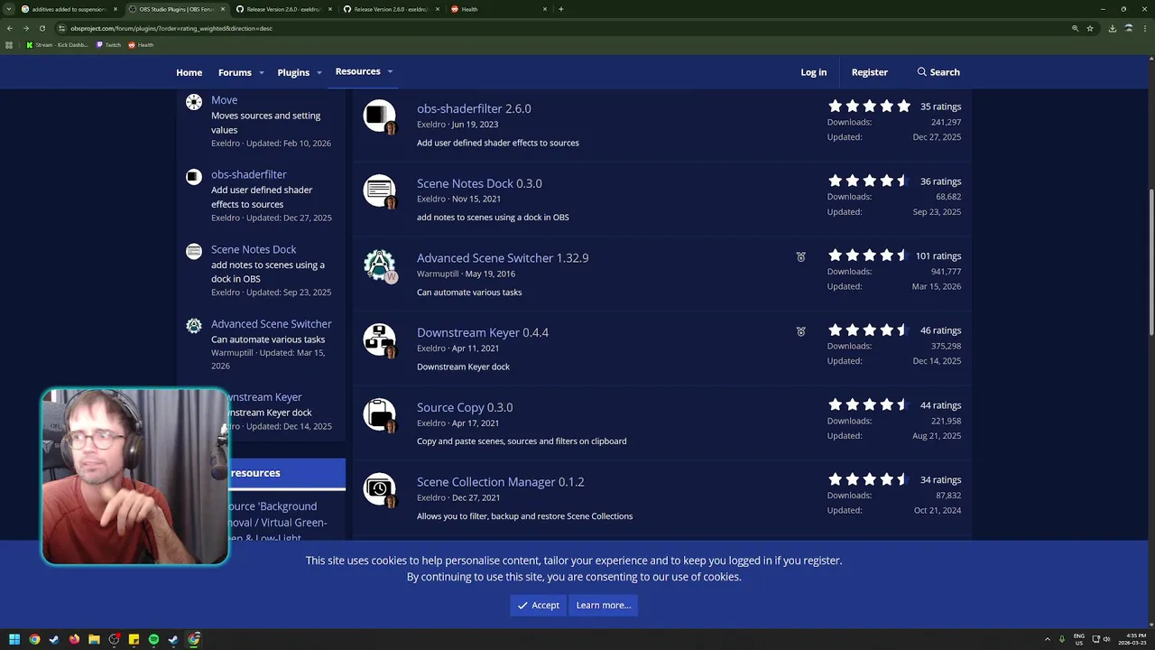Click the browser reload icon
Viewport: 1155px width, 650px height.
[42, 28]
